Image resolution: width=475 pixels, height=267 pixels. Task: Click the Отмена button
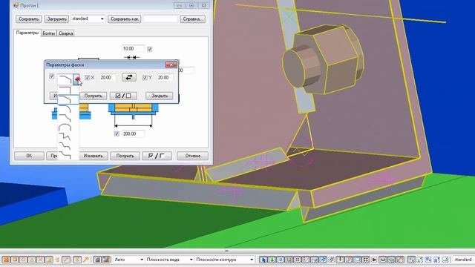point(193,156)
